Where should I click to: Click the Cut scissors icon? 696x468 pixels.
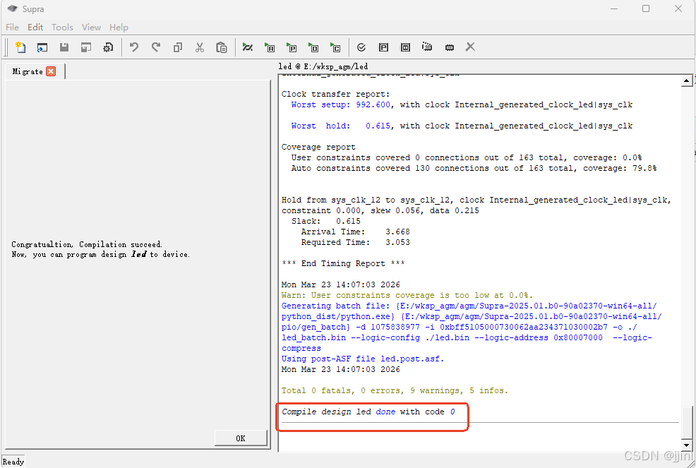(200, 47)
